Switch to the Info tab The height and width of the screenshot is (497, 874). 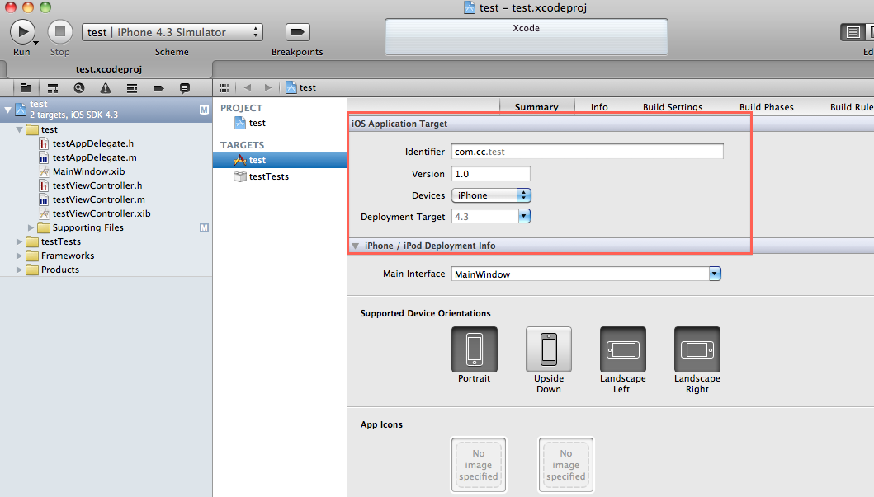click(x=599, y=107)
